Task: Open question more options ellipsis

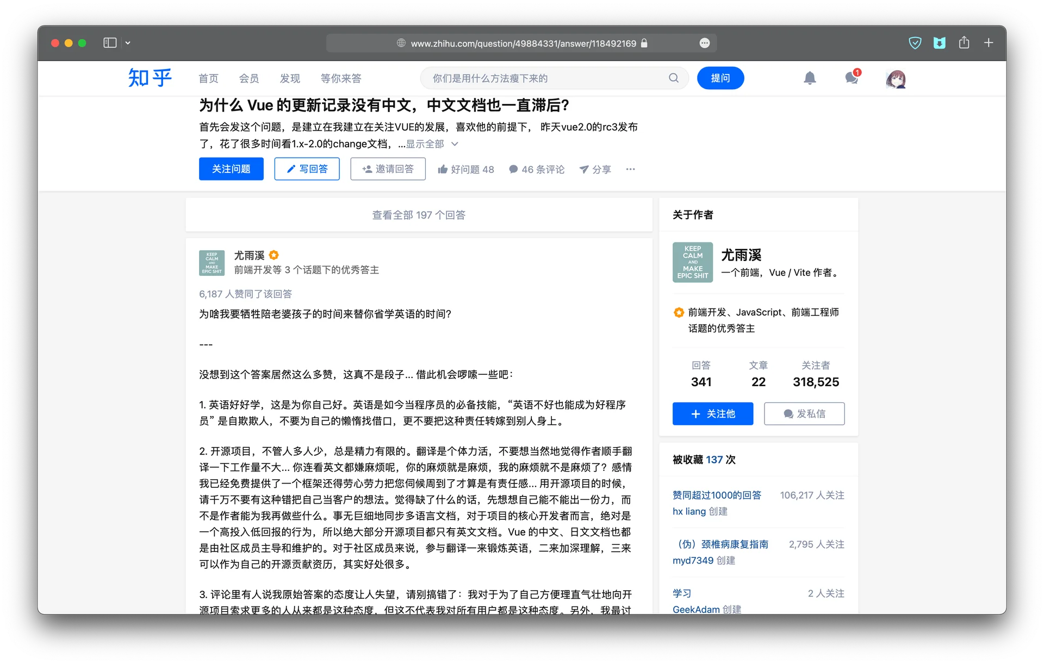Action: click(630, 169)
